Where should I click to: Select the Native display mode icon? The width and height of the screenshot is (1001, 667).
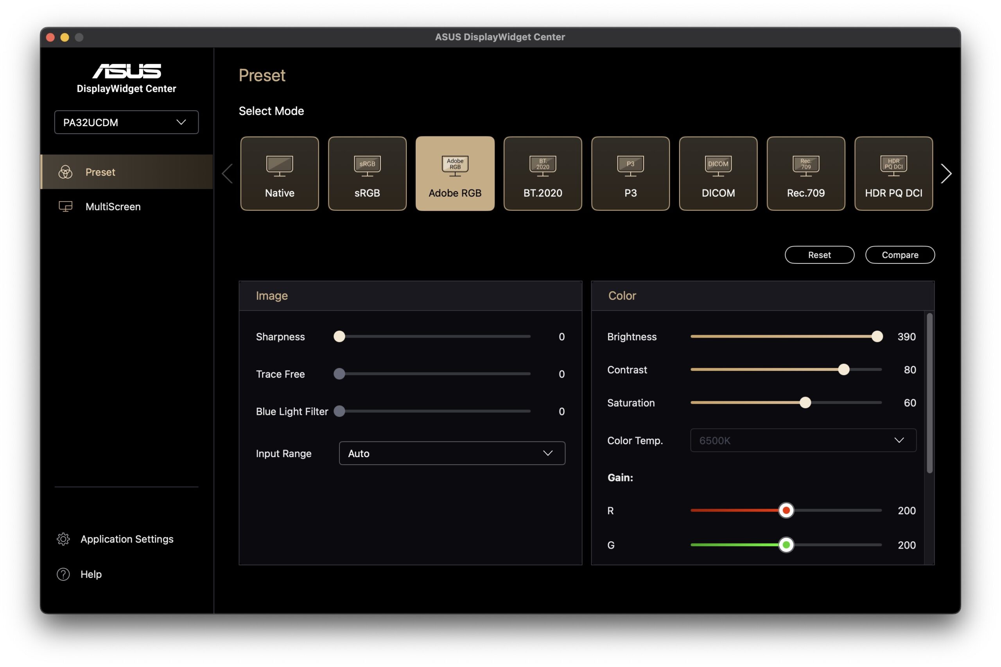(279, 173)
